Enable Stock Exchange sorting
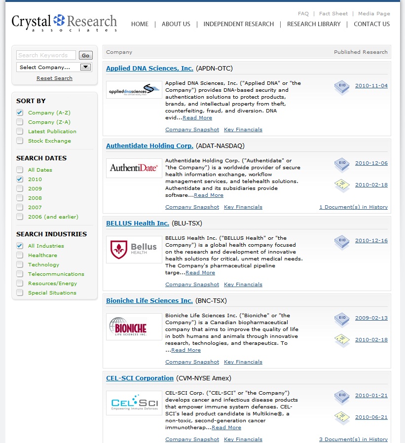405x443 pixels. (20, 141)
